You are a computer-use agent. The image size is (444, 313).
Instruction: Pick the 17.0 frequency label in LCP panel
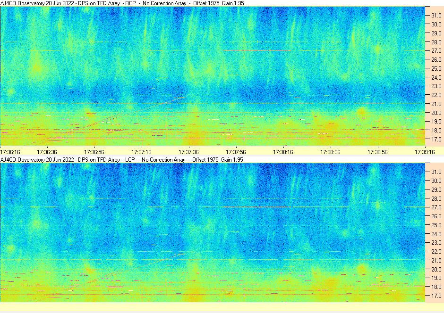(436, 296)
